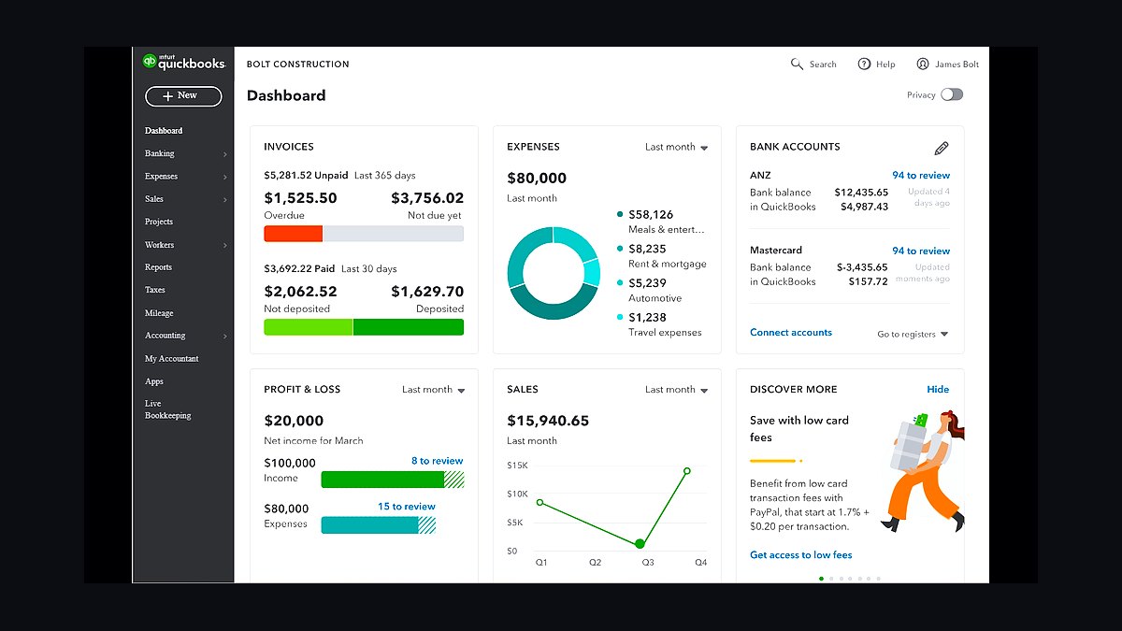
Task: Expand the Workers sidebar chevron
Action: (225, 245)
